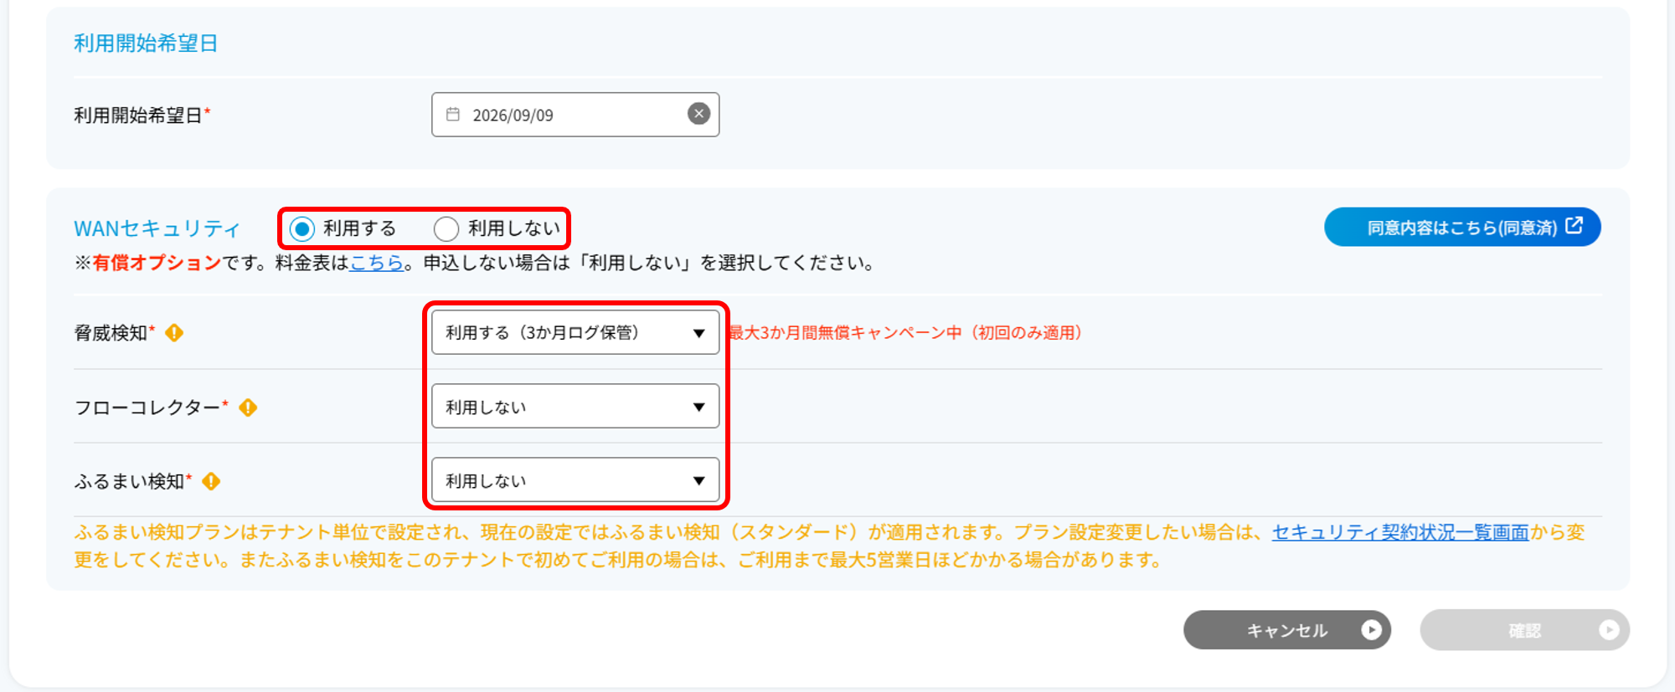Open the 料金表 こちら link
1675x692 pixels.
(x=376, y=263)
